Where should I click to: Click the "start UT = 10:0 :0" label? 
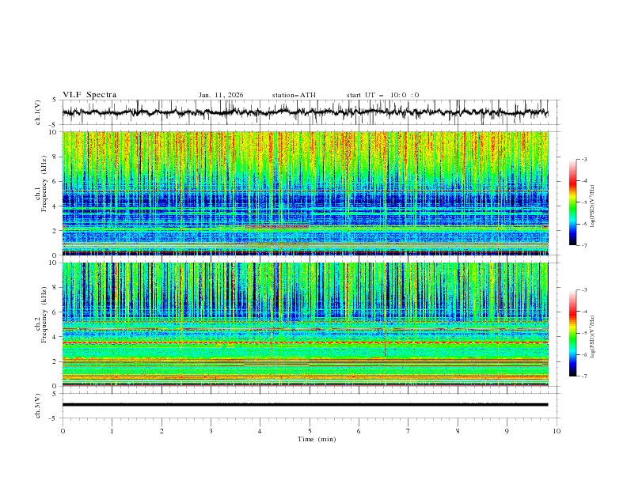(382, 95)
